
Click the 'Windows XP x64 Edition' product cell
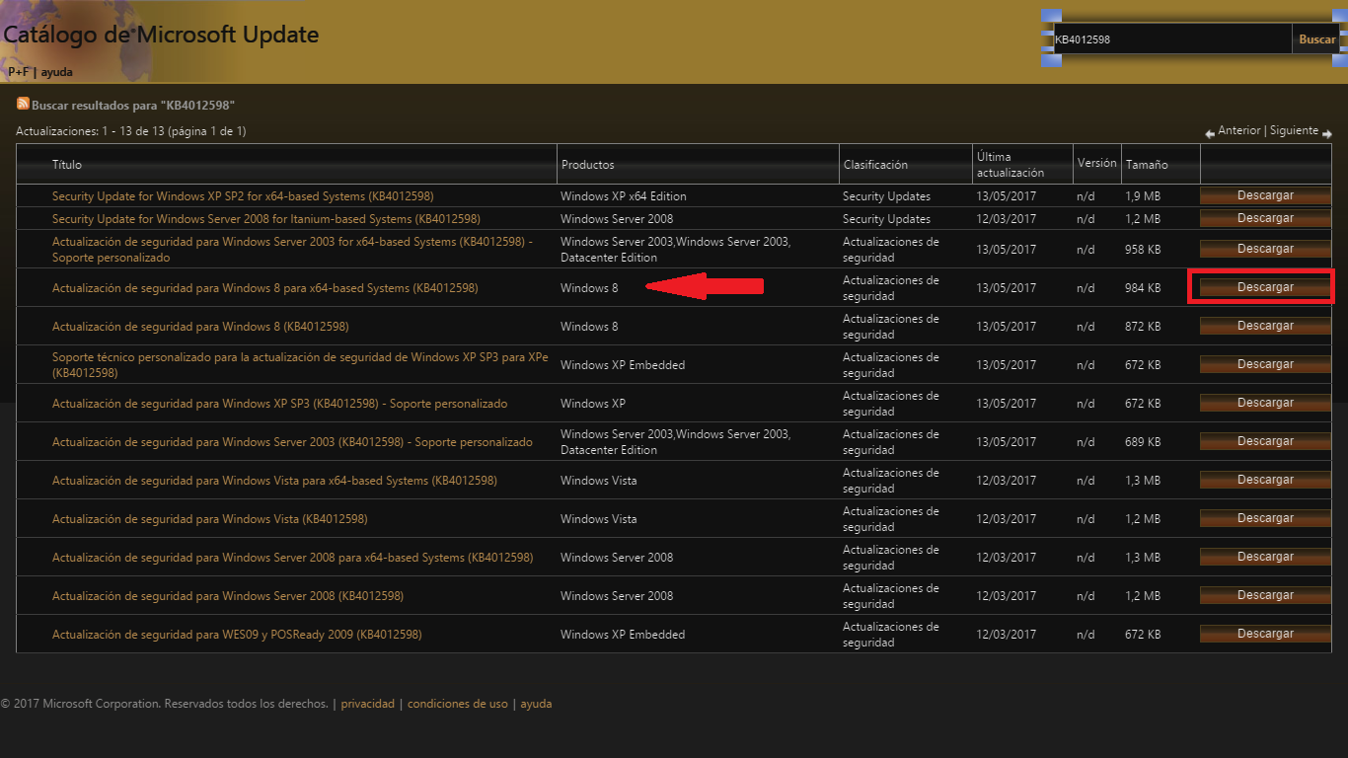point(624,196)
